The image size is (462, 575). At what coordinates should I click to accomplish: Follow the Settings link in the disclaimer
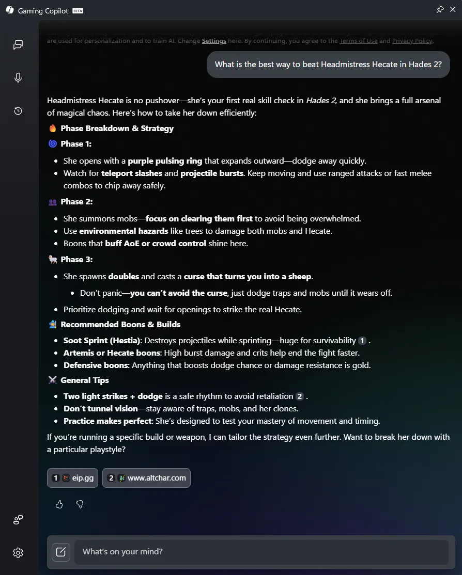[x=214, y=41]
